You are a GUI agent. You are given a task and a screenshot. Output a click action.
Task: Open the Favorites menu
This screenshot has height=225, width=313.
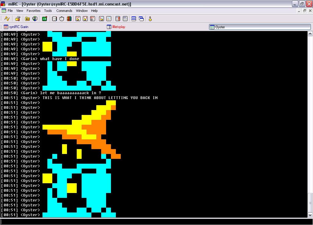click(x=34, y=11)
